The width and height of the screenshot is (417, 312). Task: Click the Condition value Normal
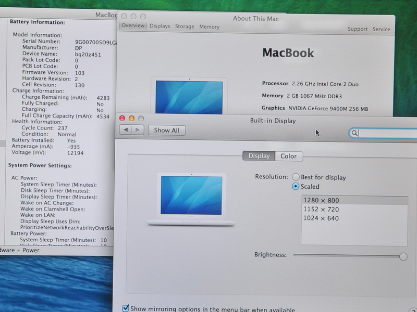[67, 135]
